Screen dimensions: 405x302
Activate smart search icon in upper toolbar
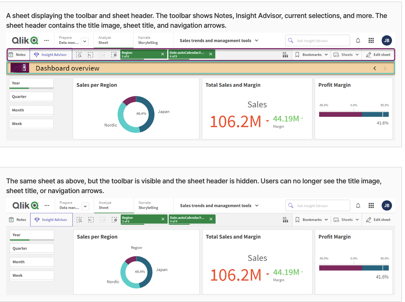coord(79,55)
